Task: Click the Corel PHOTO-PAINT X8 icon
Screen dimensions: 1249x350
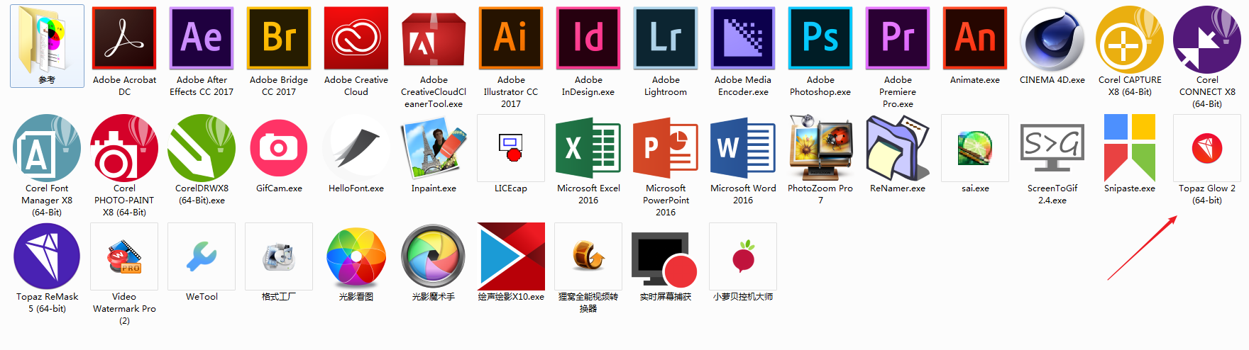Action: click(124, 148)
